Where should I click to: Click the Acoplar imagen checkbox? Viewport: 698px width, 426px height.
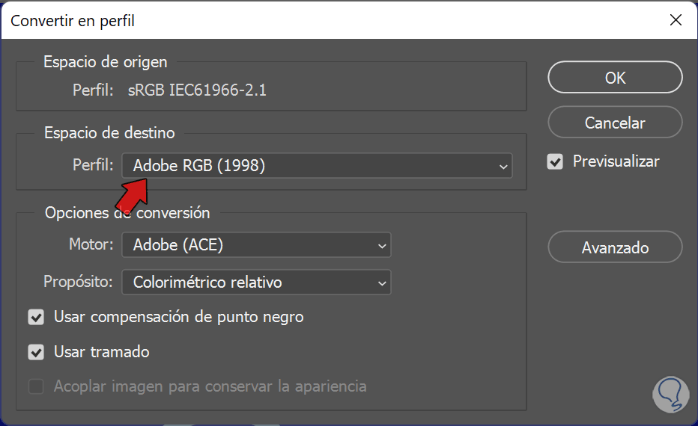[36, 387]
